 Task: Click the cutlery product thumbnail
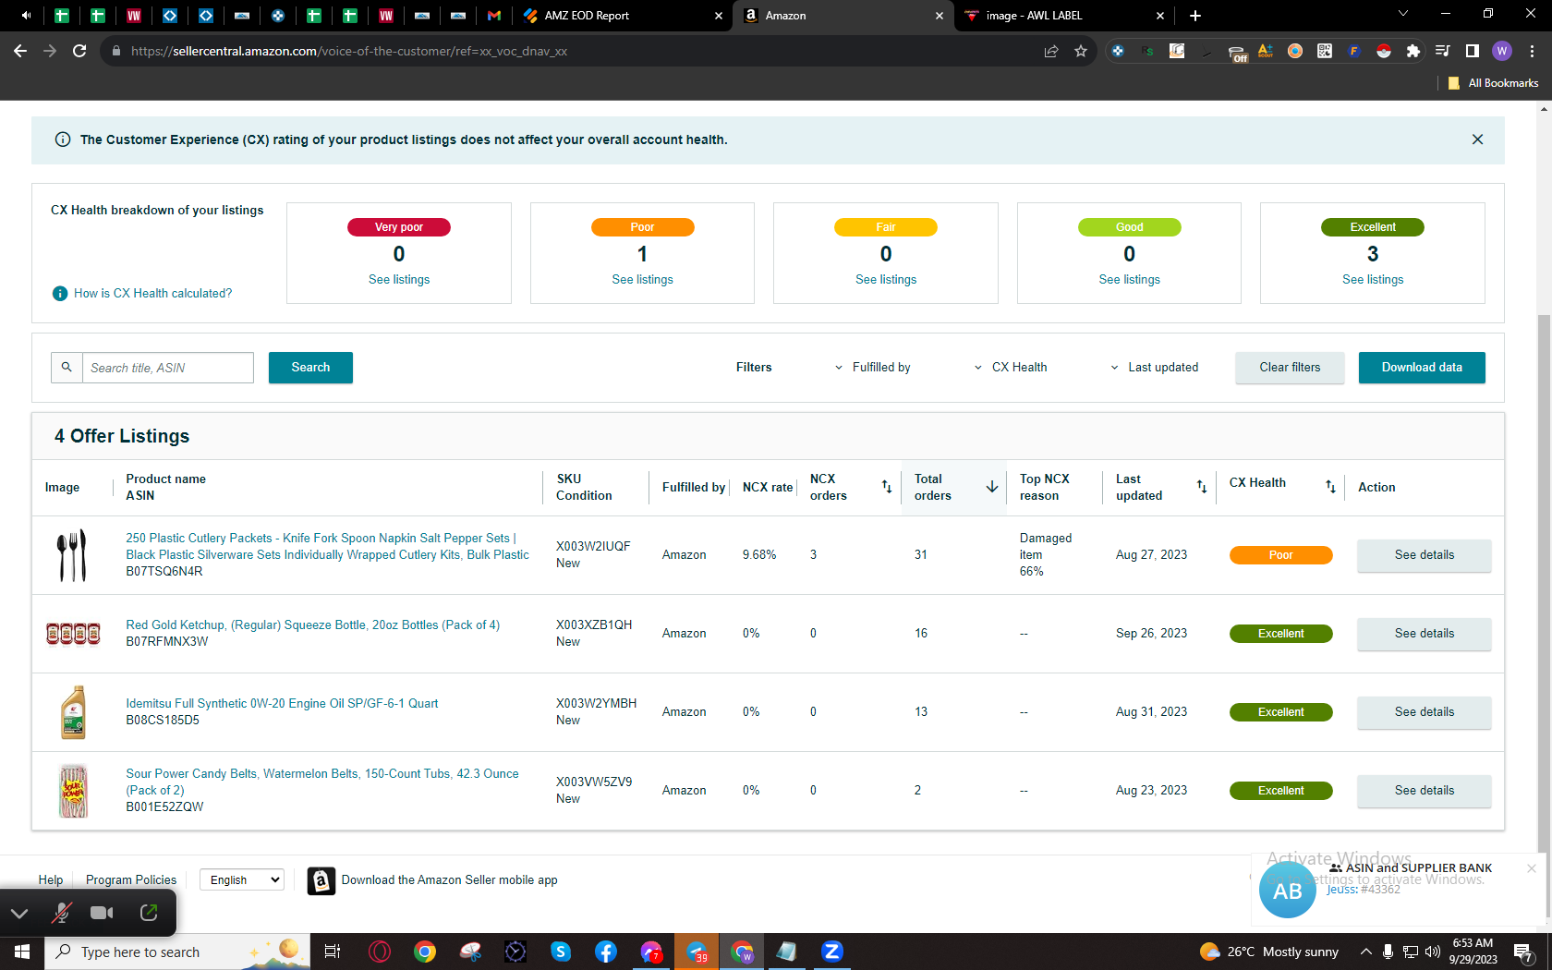tap(72, 555)
